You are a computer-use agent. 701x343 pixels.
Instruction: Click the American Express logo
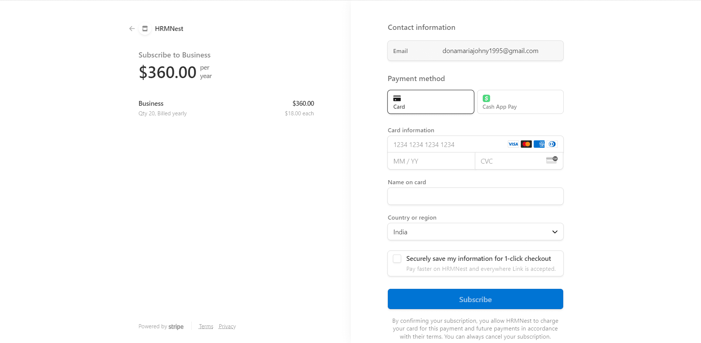click(539, 144)
